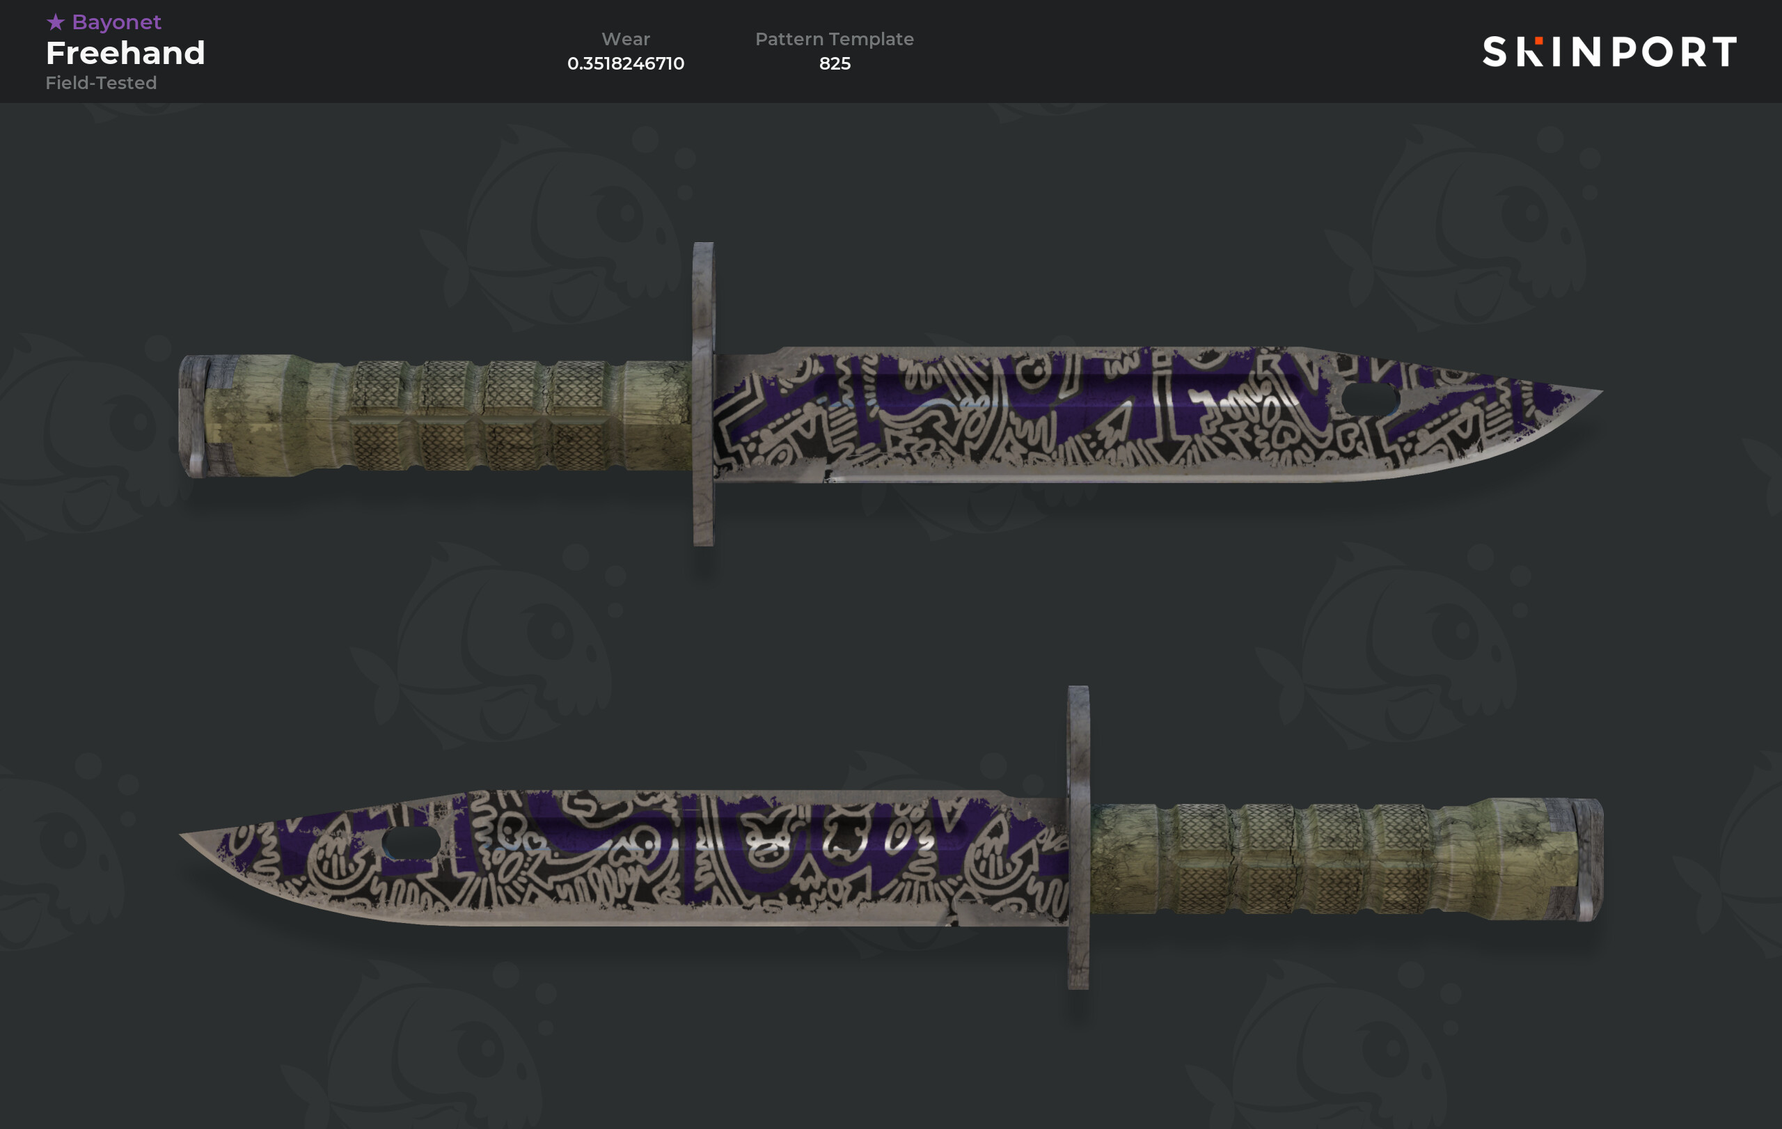This screenshot has width=1782, height=1129.
Task: Click the hole in bottom knife's blade
Action: pos(411,843)
